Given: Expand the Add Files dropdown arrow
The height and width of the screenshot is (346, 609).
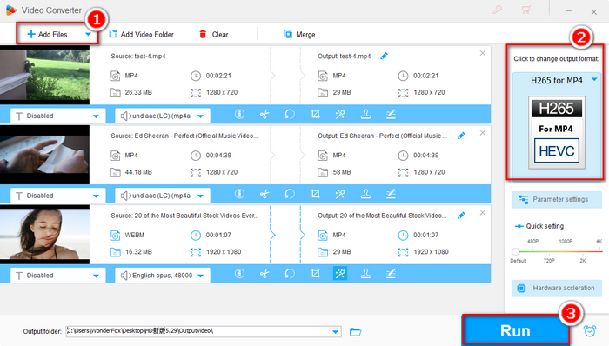Looking at the screenshot, I should tap(88, 34).
